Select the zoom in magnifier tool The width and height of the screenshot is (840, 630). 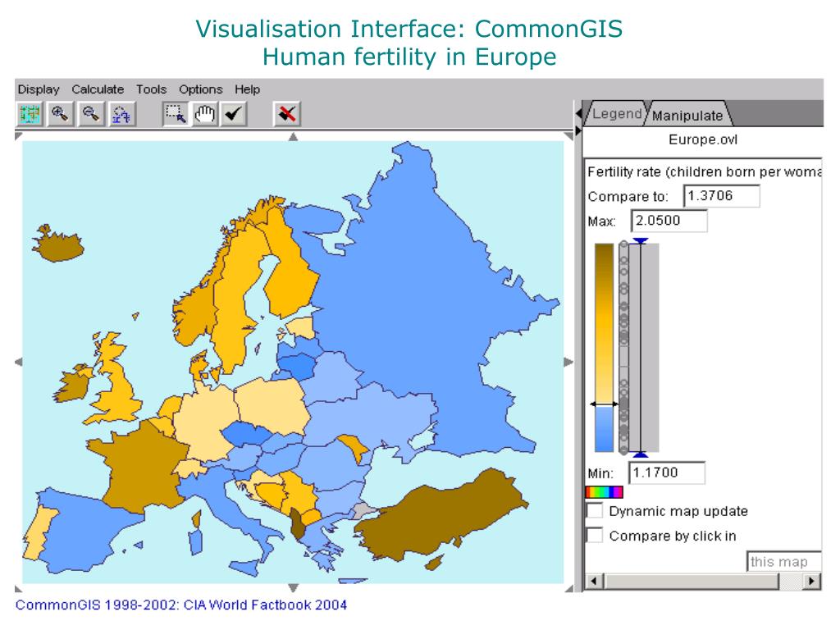61,113
